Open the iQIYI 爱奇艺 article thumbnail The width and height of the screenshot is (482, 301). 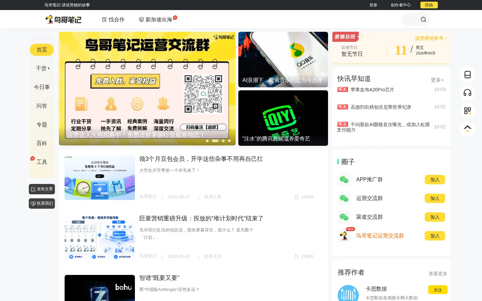point(283,118)
